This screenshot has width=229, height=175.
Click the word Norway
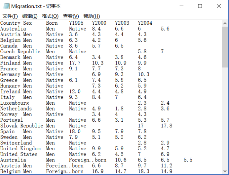click(x=9, y=114)
